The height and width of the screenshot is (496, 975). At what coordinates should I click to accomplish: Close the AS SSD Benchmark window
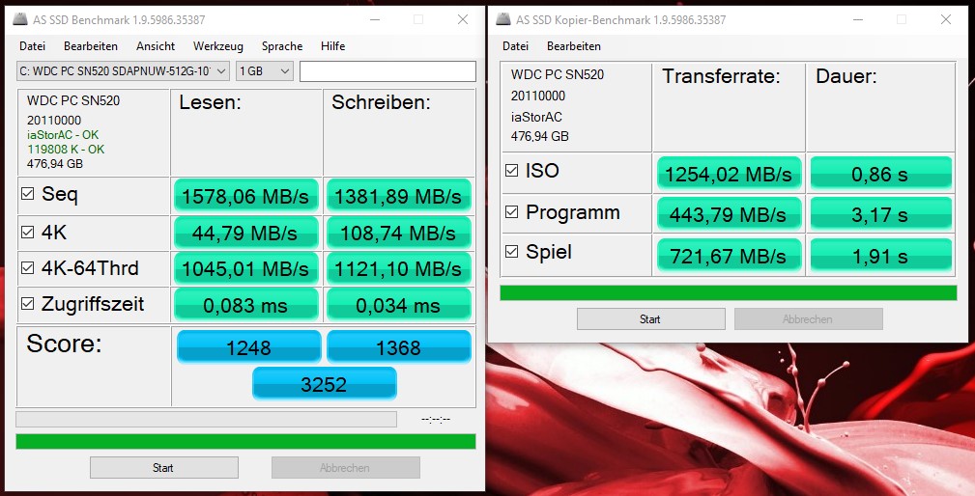click(463, 19)
